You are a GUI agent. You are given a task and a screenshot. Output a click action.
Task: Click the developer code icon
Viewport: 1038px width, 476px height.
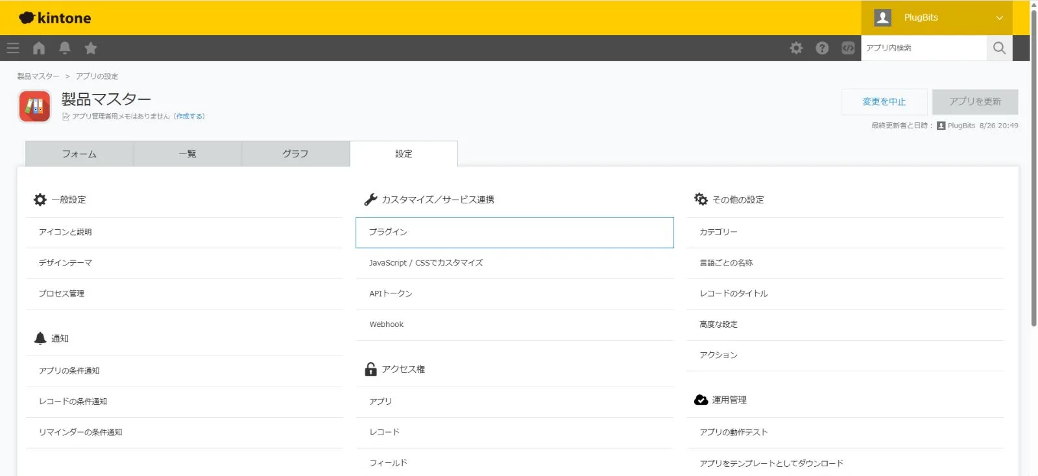(x=848, y=48)
